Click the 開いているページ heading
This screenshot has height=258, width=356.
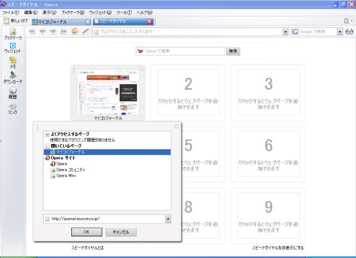point(66,146)
